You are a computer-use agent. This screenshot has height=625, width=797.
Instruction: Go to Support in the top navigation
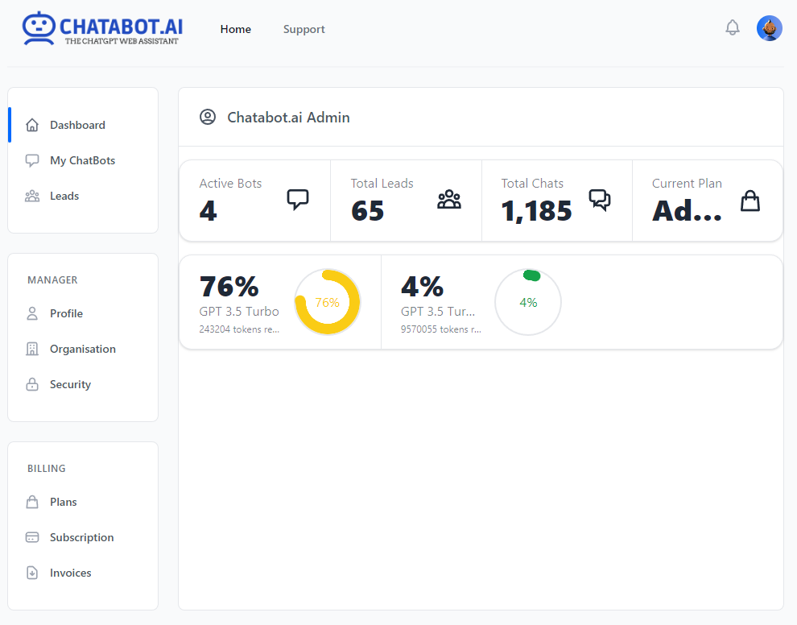pos(304,29)
